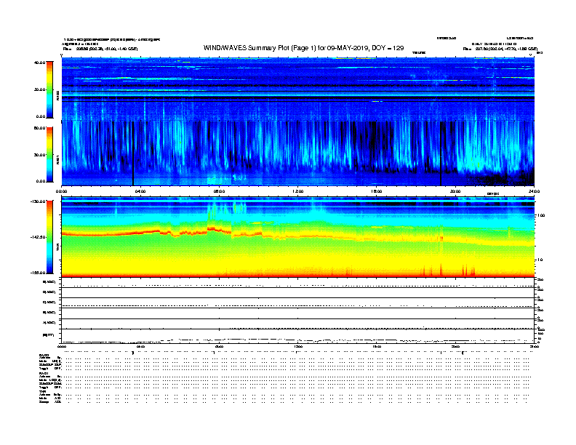576x445 pixels.
Task: Click the 100 tick label right of TNR
Action: pyautogui.click(x=541, y=215)
